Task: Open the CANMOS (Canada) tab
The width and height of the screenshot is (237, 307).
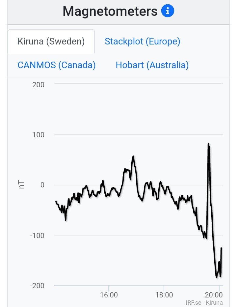Action: [x=56, y=65]
